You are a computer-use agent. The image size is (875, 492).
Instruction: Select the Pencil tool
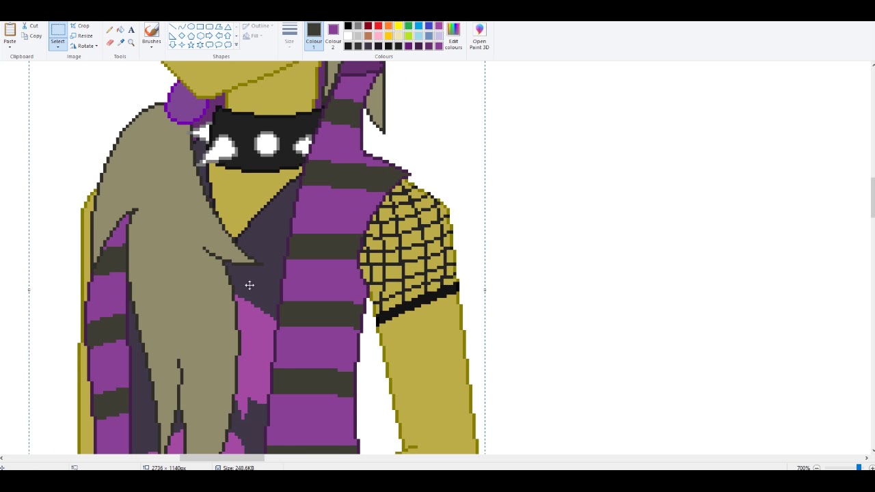point(109,29)
